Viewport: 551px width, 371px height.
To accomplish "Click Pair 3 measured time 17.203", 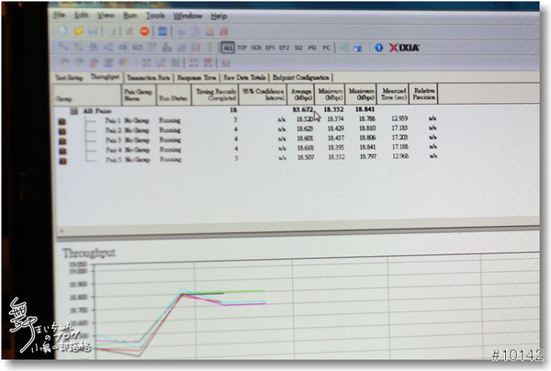I will coord(399,138).
